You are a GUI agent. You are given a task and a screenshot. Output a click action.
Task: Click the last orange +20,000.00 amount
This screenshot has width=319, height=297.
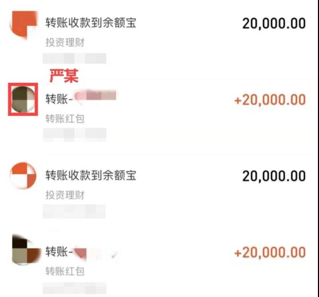pyautogui.click(x=270, y=252)
